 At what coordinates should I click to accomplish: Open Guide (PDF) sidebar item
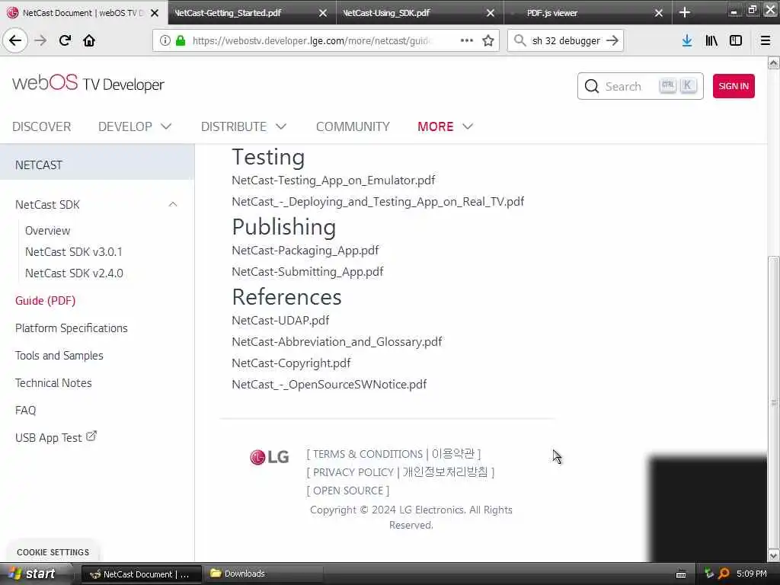click(x=45, y=300)
